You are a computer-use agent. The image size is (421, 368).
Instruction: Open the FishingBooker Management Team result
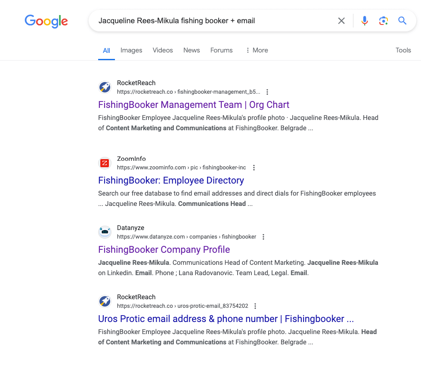coord(193,104)
